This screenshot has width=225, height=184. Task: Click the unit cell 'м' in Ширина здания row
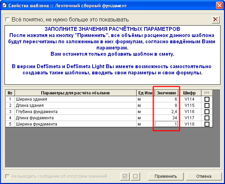pos(146,99)
